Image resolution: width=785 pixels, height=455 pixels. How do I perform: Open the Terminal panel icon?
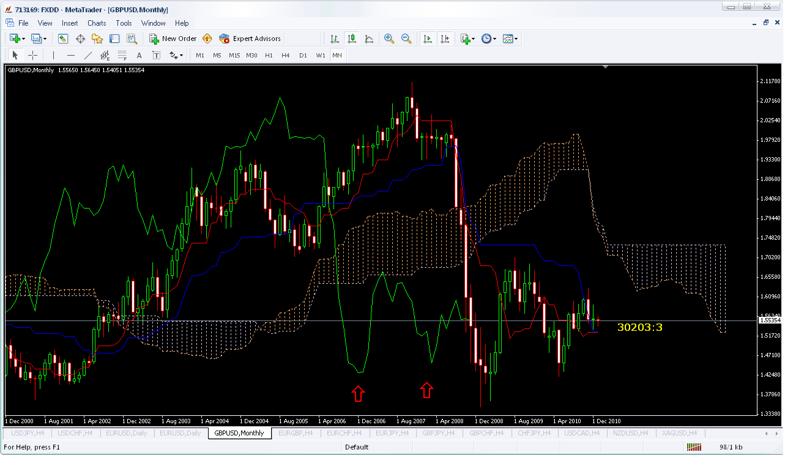click(x=114, y=39)
